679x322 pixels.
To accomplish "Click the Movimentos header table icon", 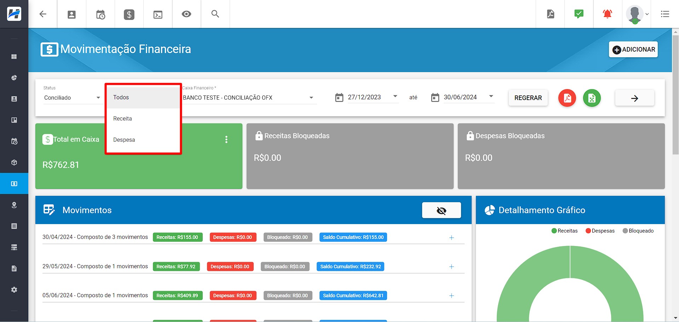I will click(49, 210).
